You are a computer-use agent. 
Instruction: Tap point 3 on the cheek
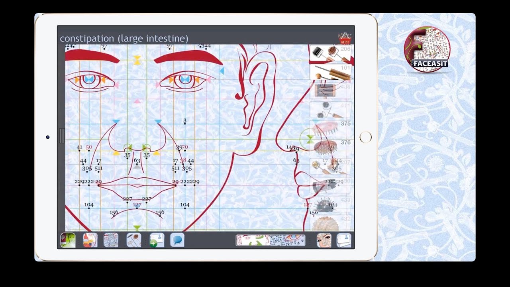click(185, 121)
